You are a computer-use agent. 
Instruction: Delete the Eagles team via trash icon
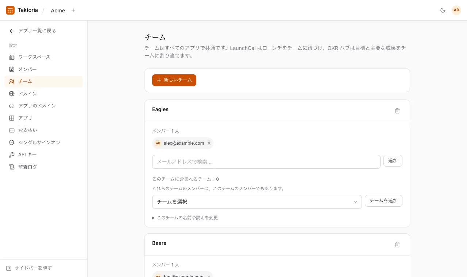(x=397, y=111)
